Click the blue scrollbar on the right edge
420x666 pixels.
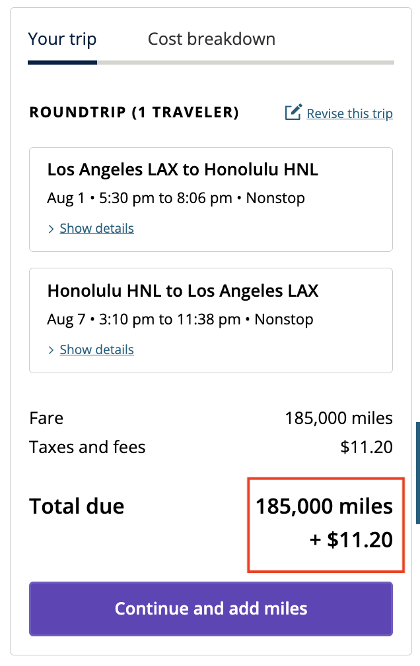tap(417, 473)
